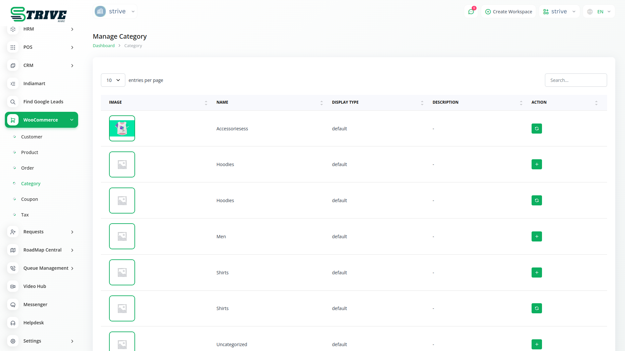The image size is (625, 351).
Task: Click sync icon for Accessoriesess category
Action: [536, 129]
